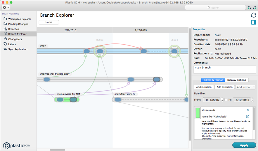The height and width of the screenshot is (151, 258).
Task: Open Pending Changes view
Action: 18,24
